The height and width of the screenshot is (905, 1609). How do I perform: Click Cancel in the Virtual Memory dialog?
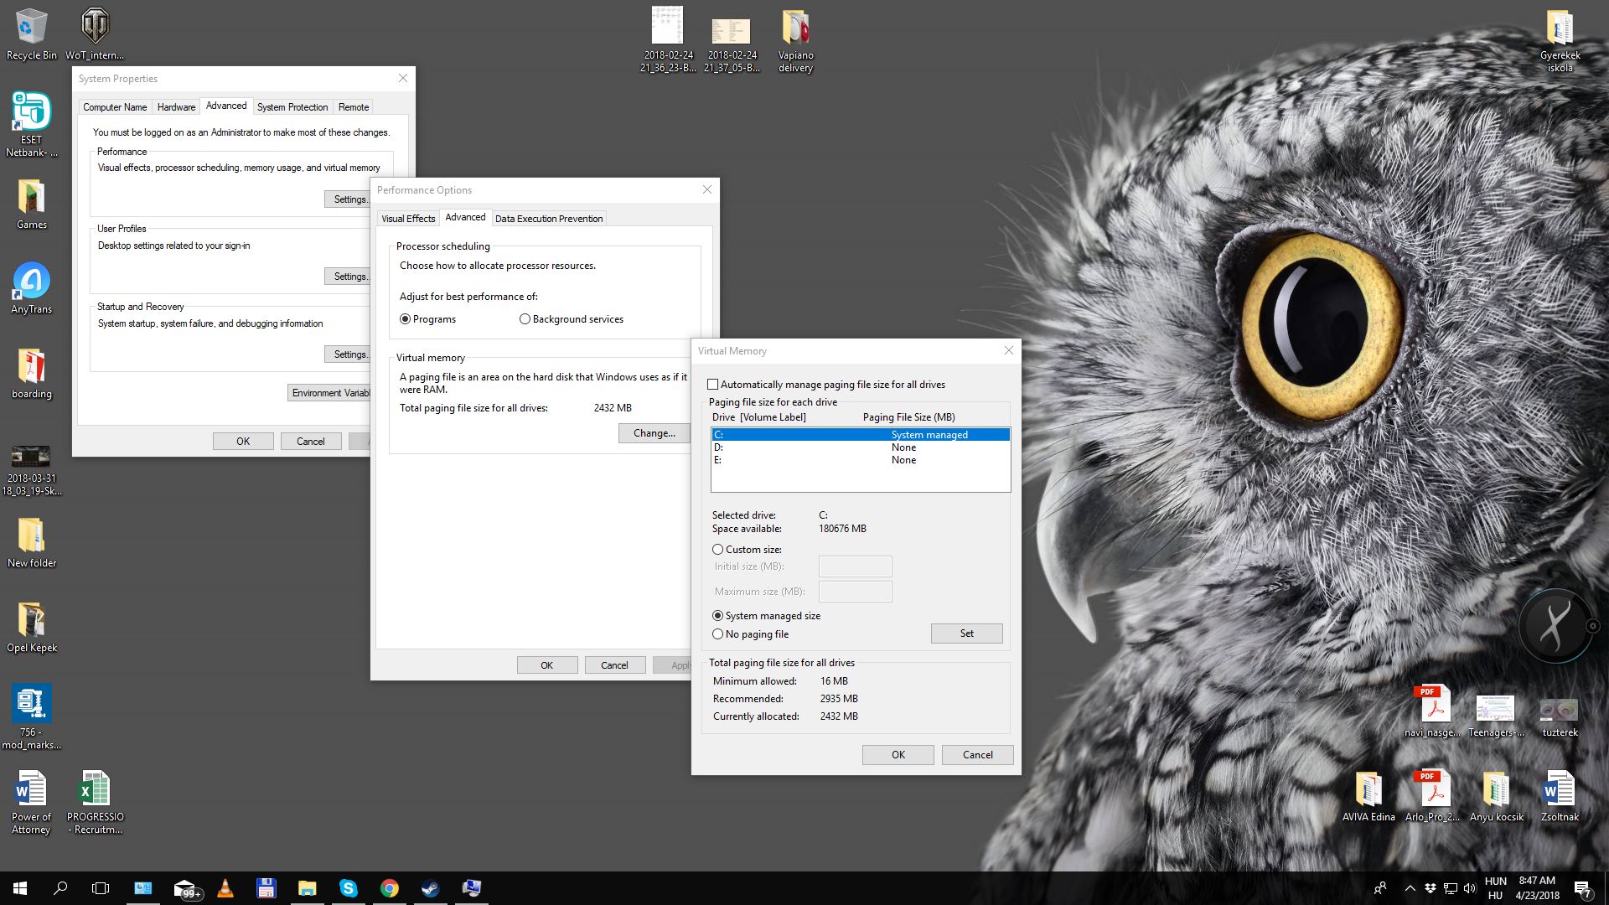(x=977, y=755)
